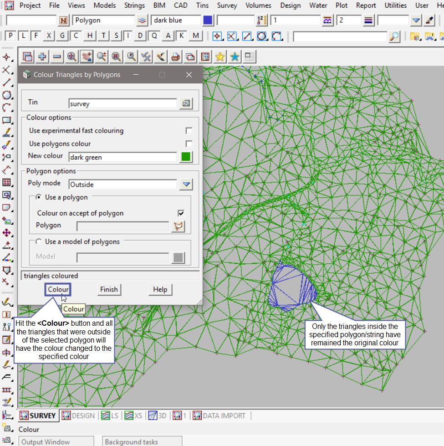Click the zoom in plus icon in view toolbar
Image resolution: width=444 pixels, height=446 pixels.
point(42,56)
